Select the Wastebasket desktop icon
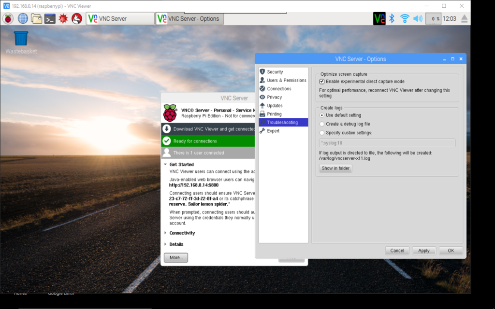This screenshot has width=495, height=309. tap(21, 42)
